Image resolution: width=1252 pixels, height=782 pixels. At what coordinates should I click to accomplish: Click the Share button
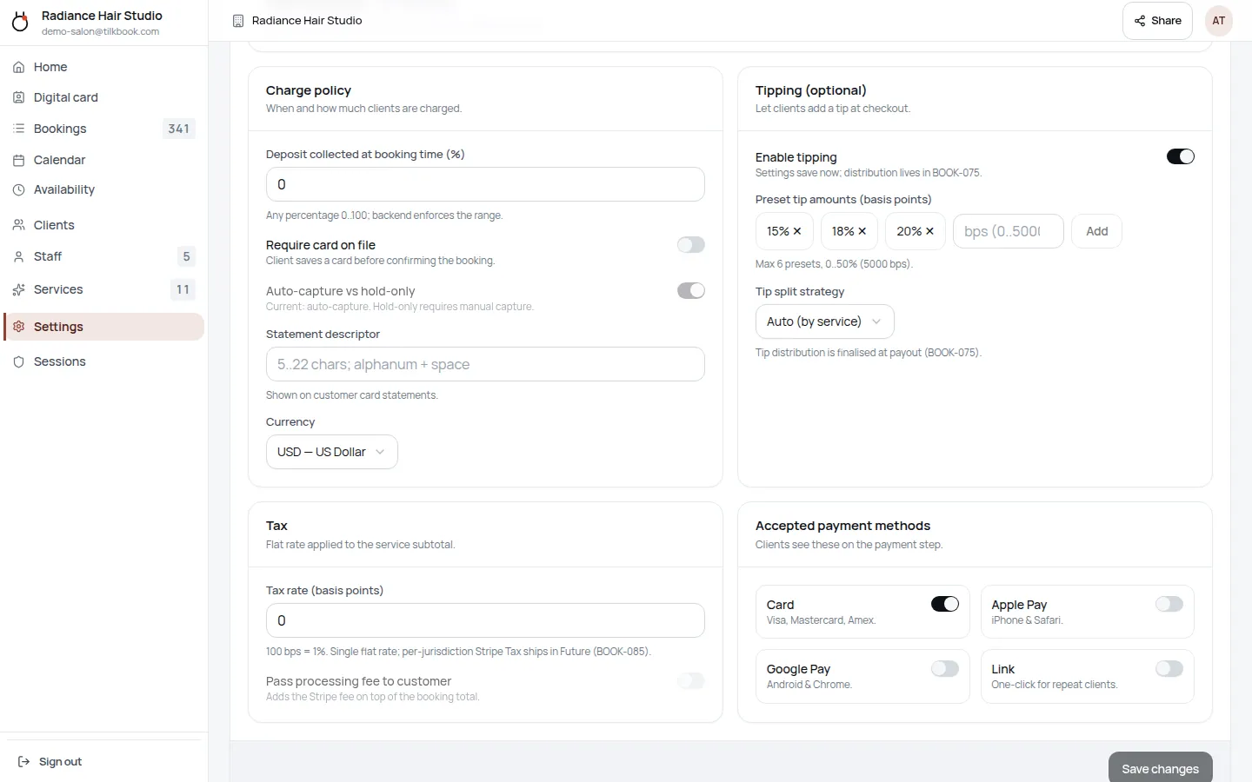pyautogui.click(x=1157, y=21)
